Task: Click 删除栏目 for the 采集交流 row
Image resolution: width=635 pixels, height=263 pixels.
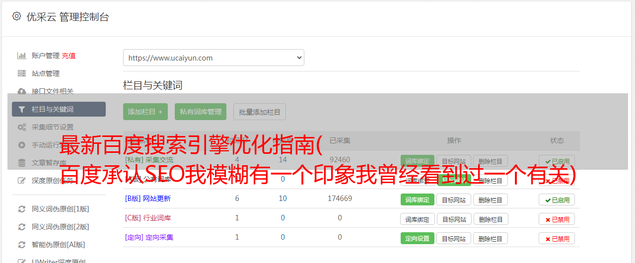Action: 491,161
